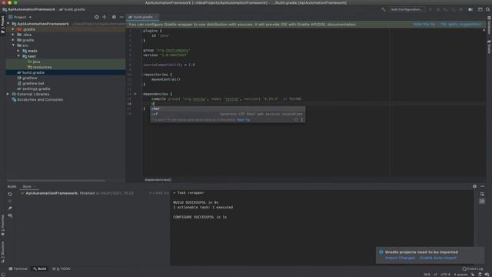Screen dimensions: 492x277
Task: Click the scroll-to-end icon at console right edge
Action: coord(482,201)
